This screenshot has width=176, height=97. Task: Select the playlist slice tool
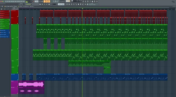[12, 6]
